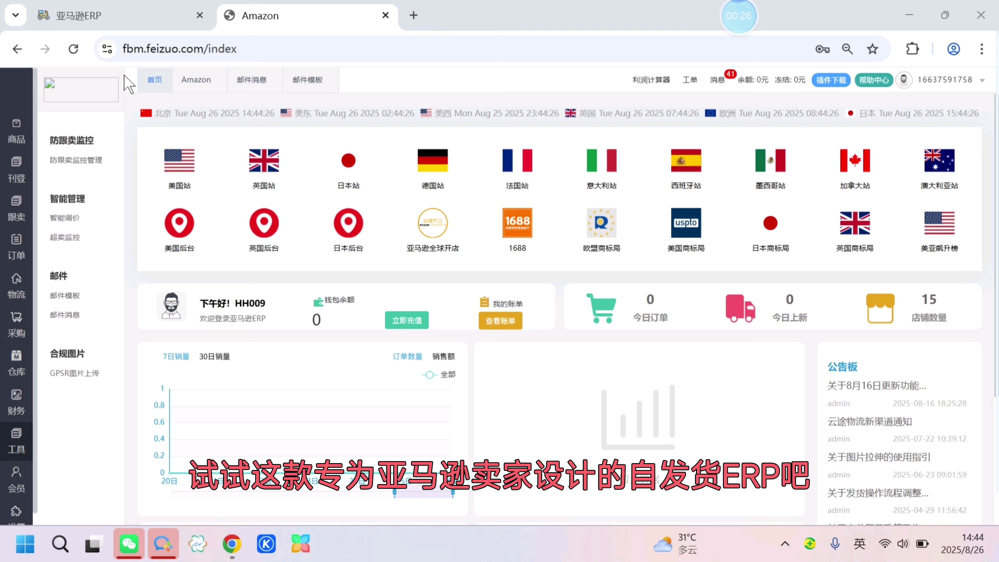
Task: Expand the account 16637591758 dropdown arrow
Action: click(982, 80)
